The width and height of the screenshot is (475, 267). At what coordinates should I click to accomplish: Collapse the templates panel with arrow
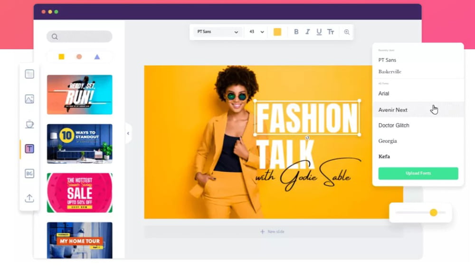(x=128, y=133)
